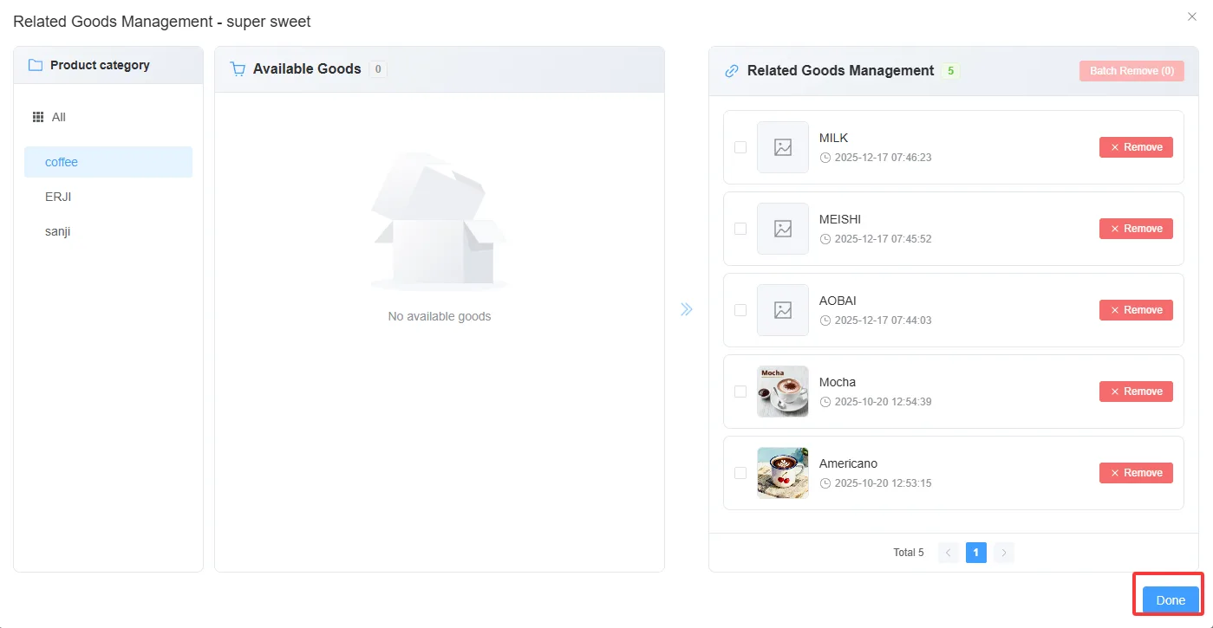Click the MEISHI product name
Viewport: 1213px width, 628px height.
[x=840, y=219]
